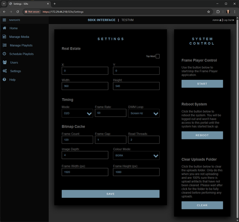This screenshot has width=239, height=222.
Task: Clear the uploads folder with CLEAR
Action: coord(202,205)
